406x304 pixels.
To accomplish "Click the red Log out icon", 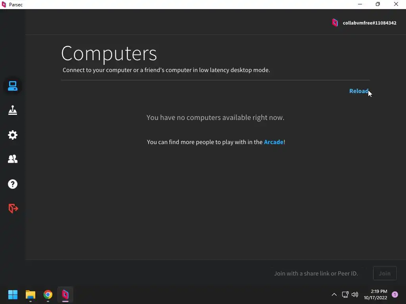I will click(13, 208).
